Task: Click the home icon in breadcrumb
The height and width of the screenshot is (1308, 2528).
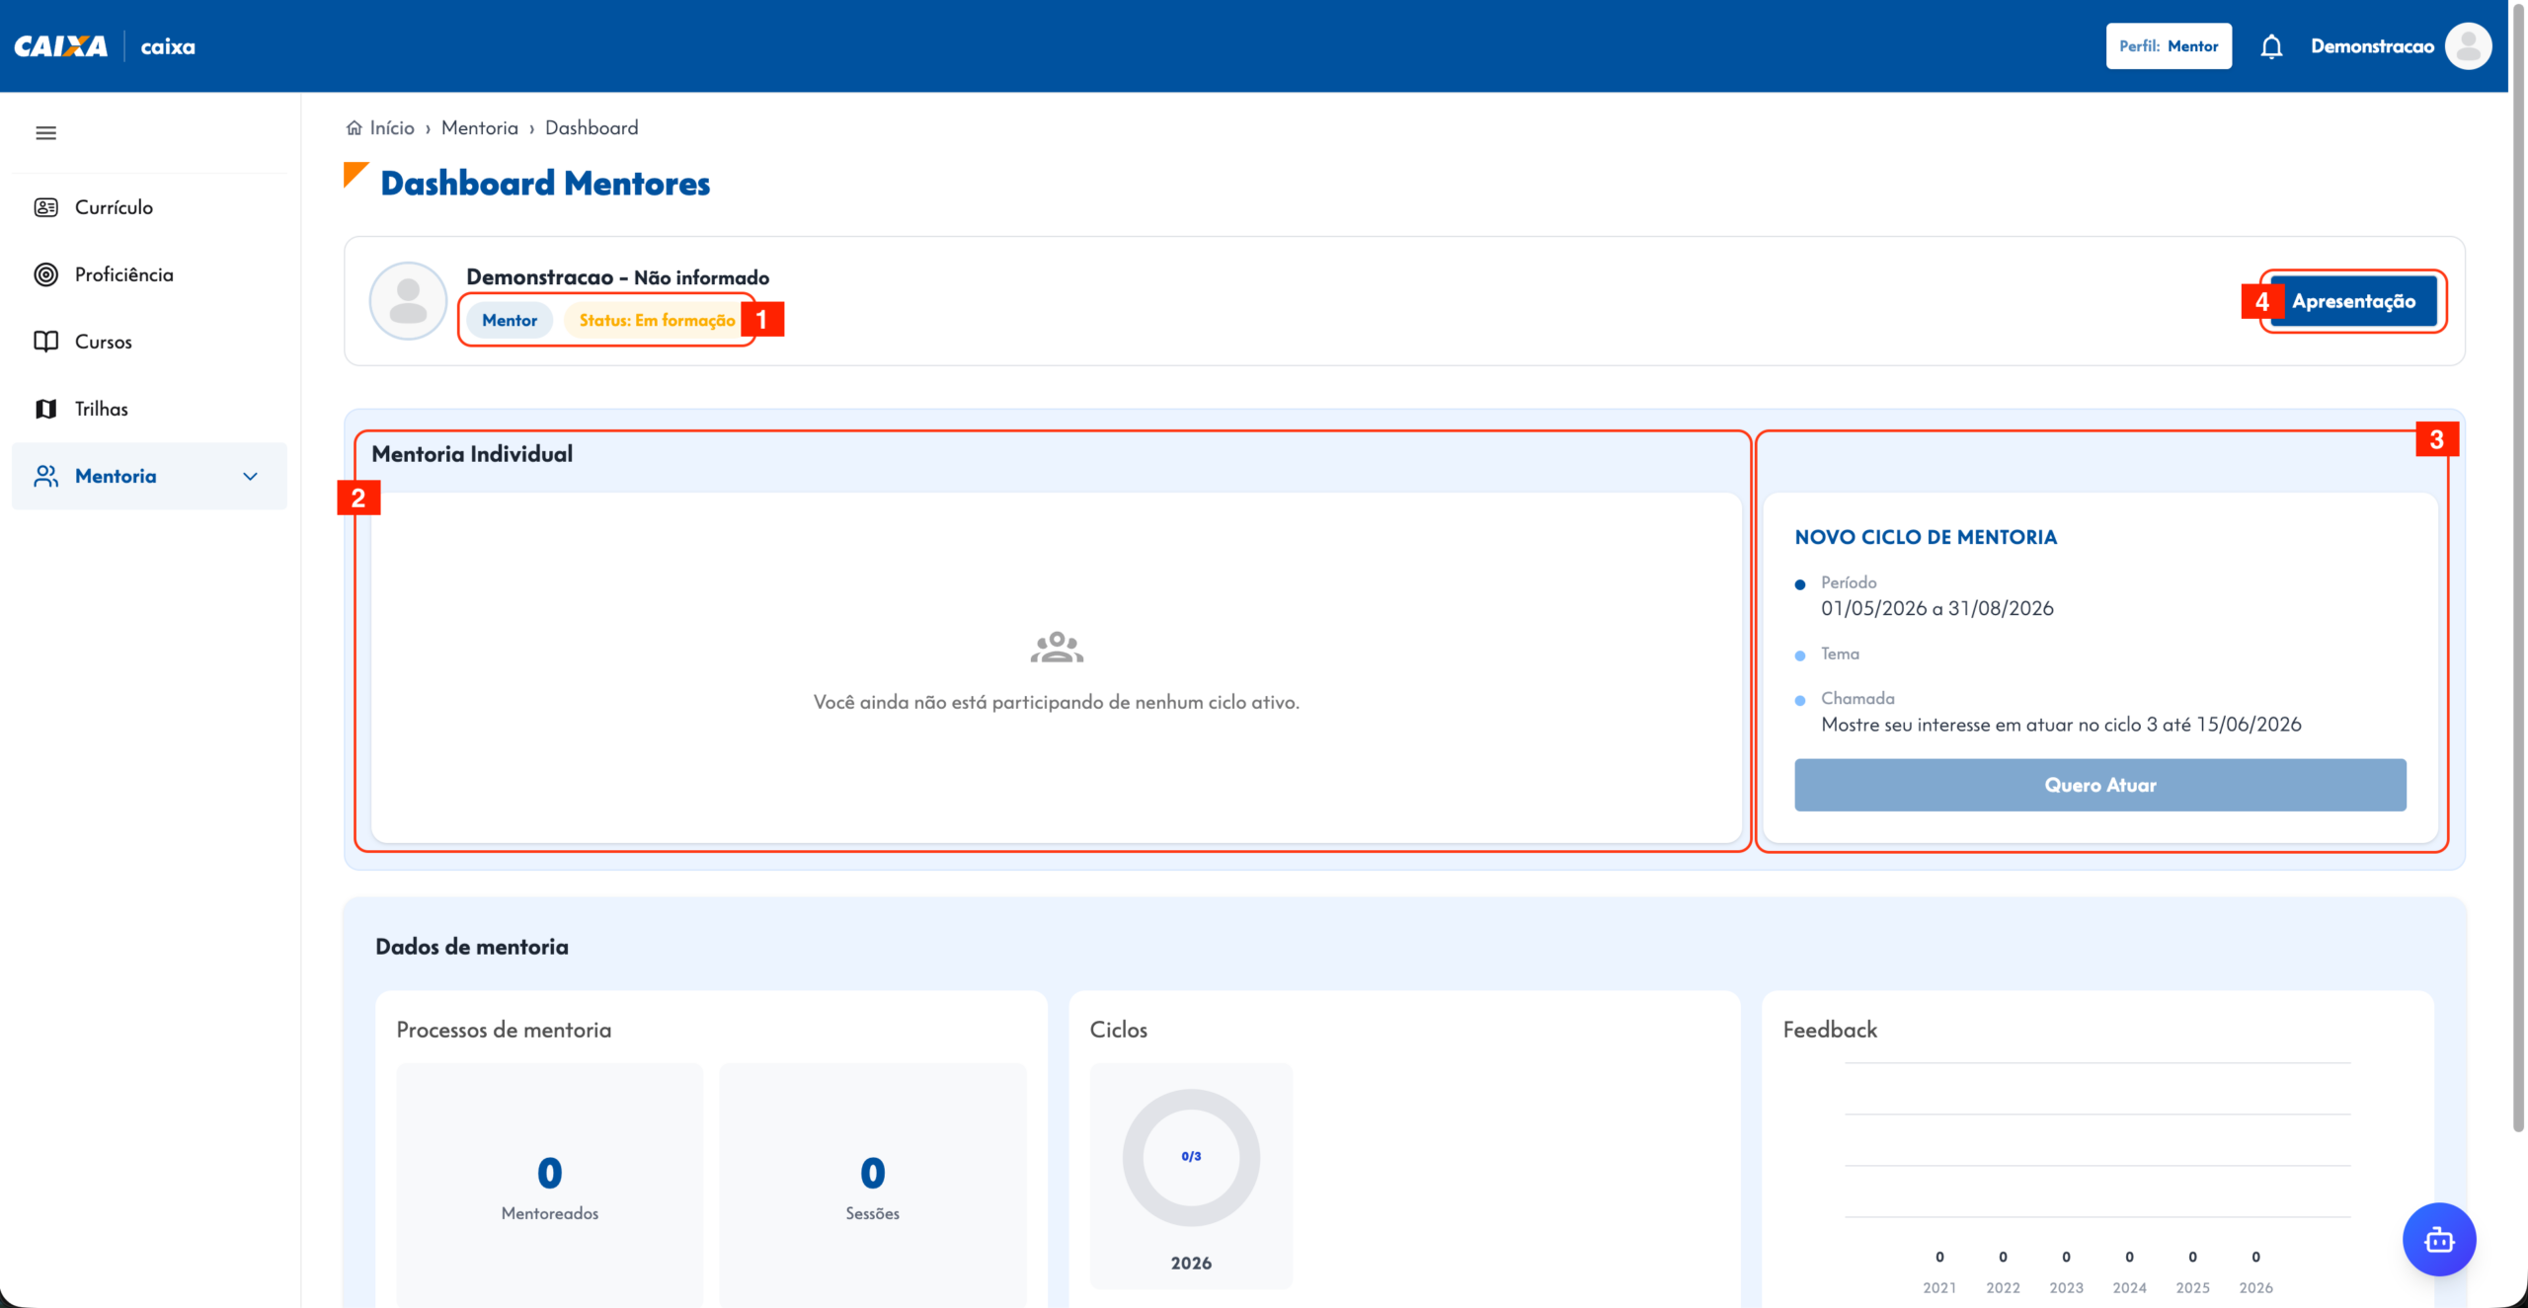Action: tap(354, 128)
